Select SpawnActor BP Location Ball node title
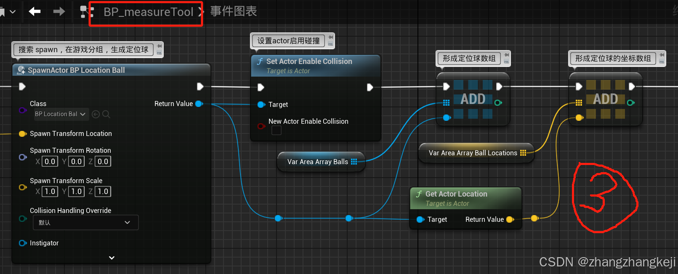 (76, 70)
